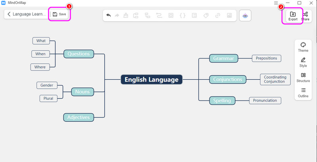Go back using the Language Learn... arrow
This screenshot has height=162, width=317.
pyautogui.click(x=9, y=14)
